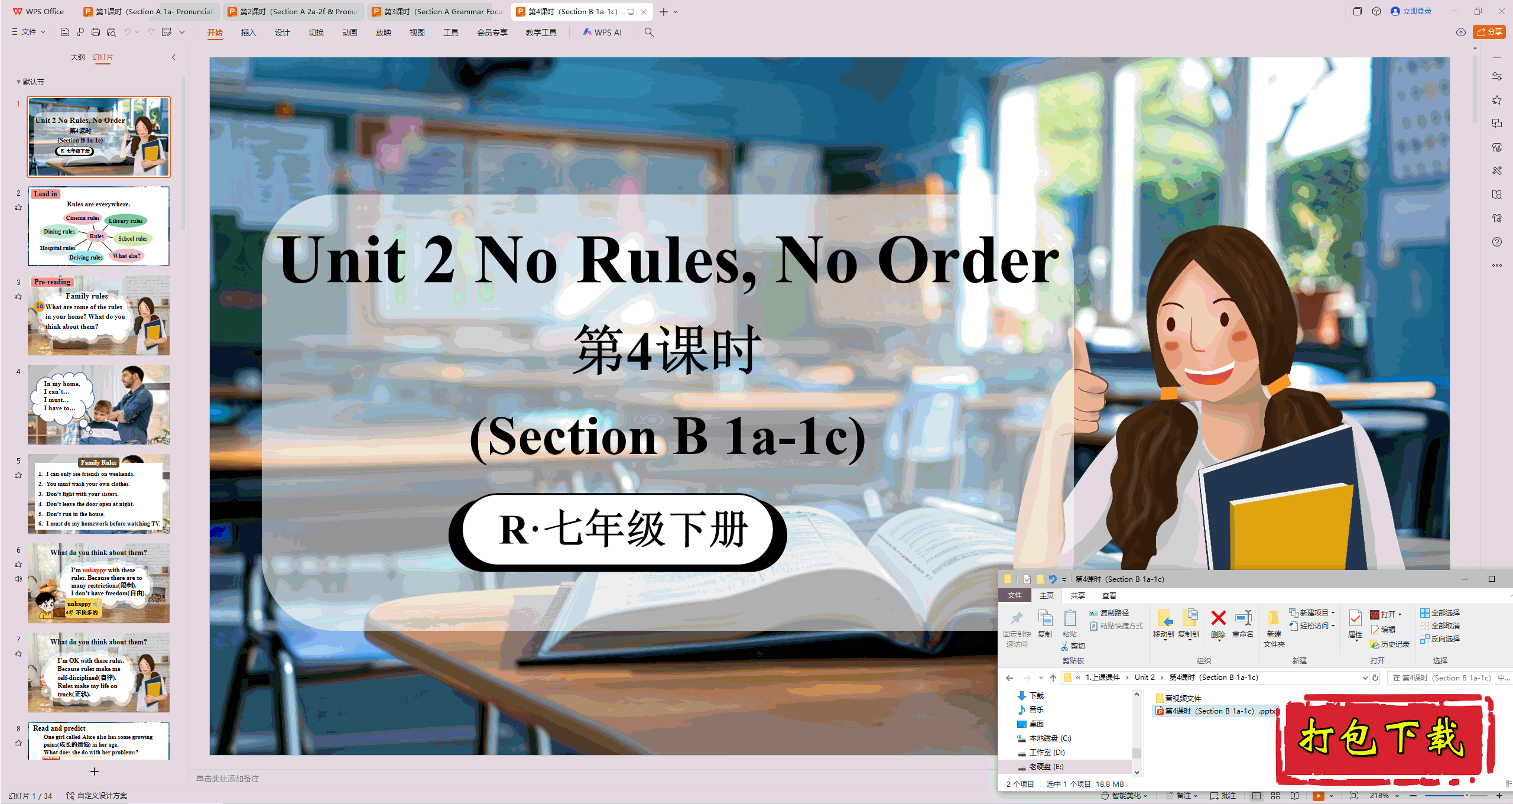1513x804 pixels.
Task: Click the search magnifier in ribbon bar
Action: pyautogui.click(x=649, y=33)
